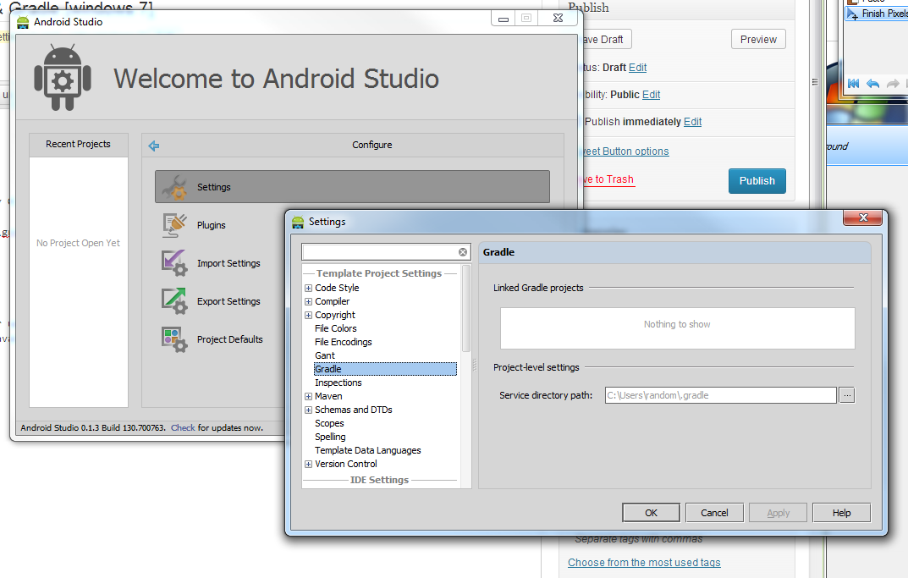Click the Project Defaults icon
Image resolution: width=908 pixels, height=578 pixels.
(174, 339)
